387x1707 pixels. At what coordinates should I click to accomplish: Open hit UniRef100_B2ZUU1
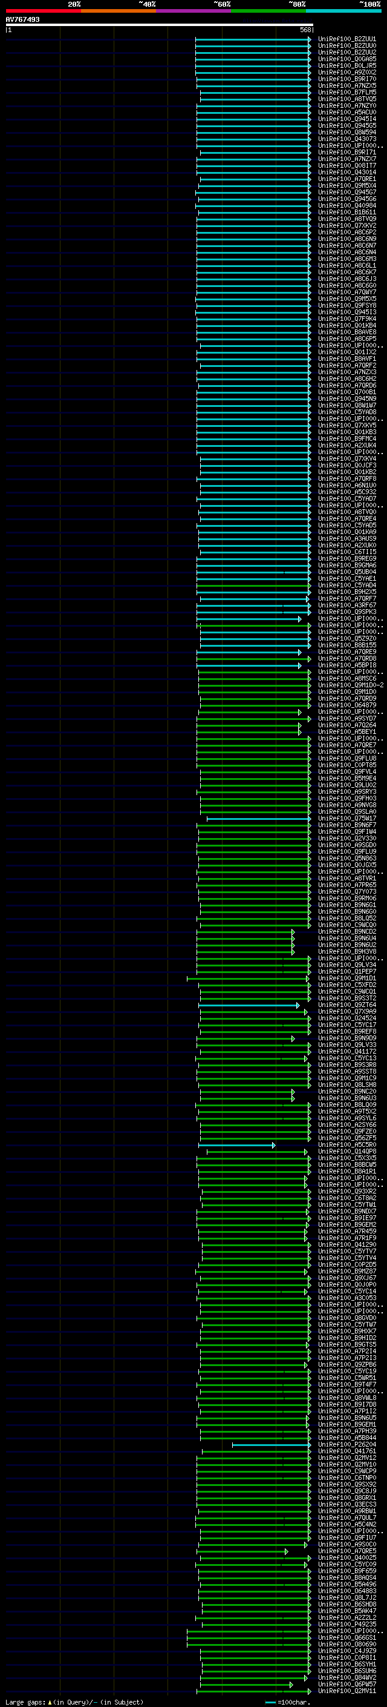[x=346, y=39]
